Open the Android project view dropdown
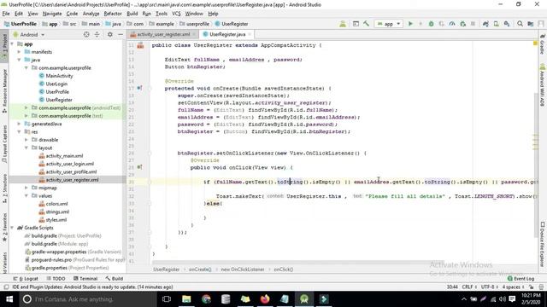547x307 pixels. pos(29,34)
